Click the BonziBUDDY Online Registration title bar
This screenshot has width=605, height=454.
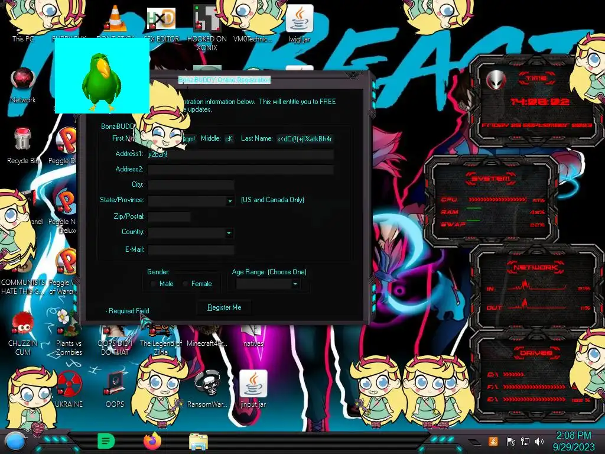(225, 80)
